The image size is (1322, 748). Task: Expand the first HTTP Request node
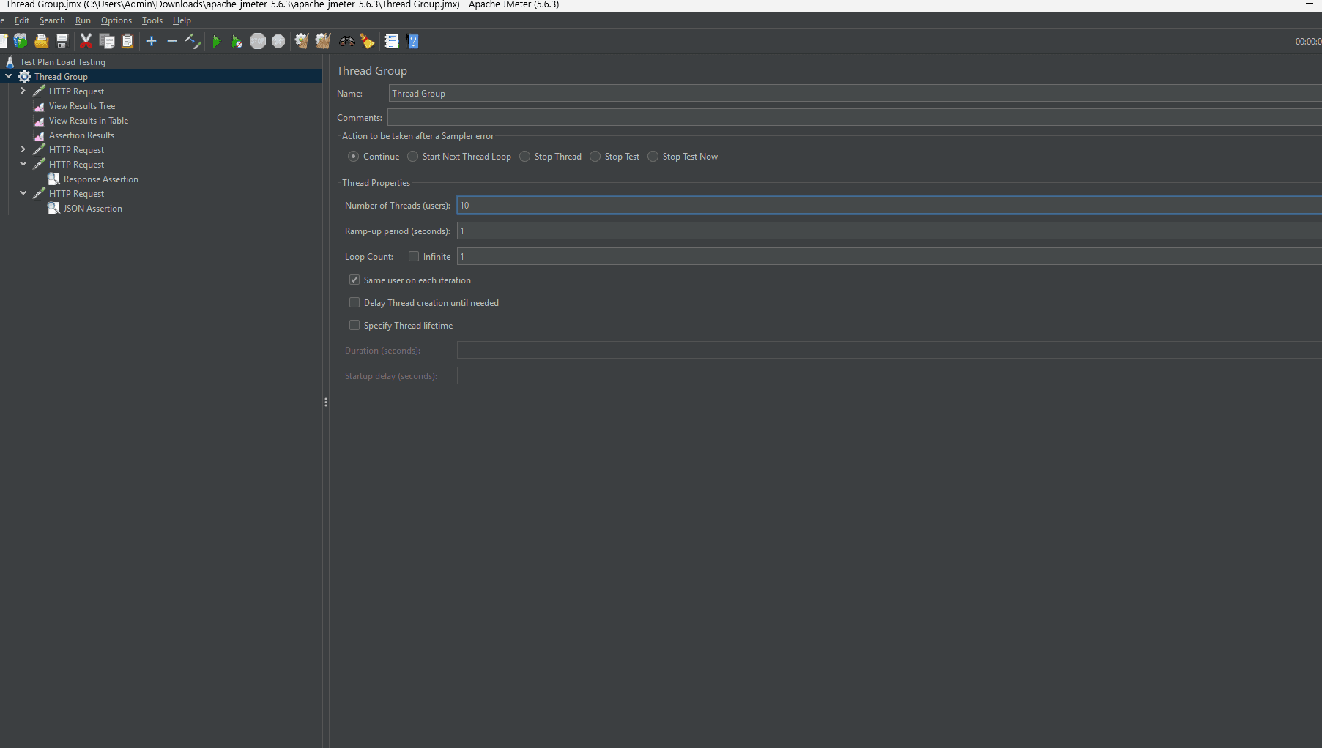click(23, 91)
